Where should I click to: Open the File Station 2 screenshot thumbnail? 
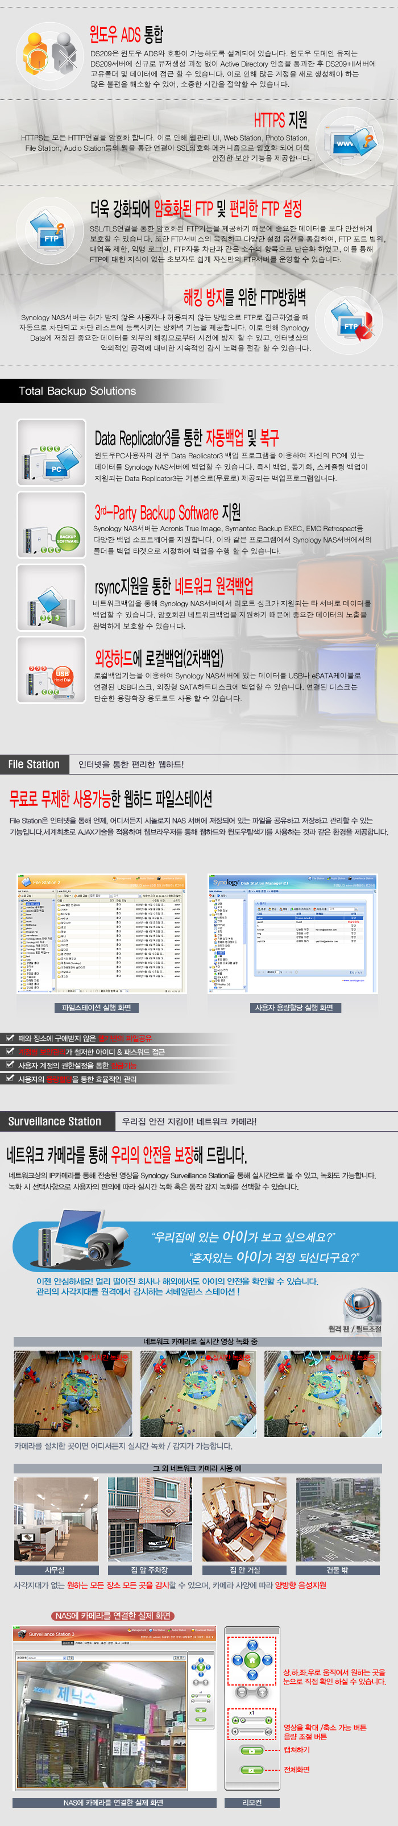click(x=101, y=934)
